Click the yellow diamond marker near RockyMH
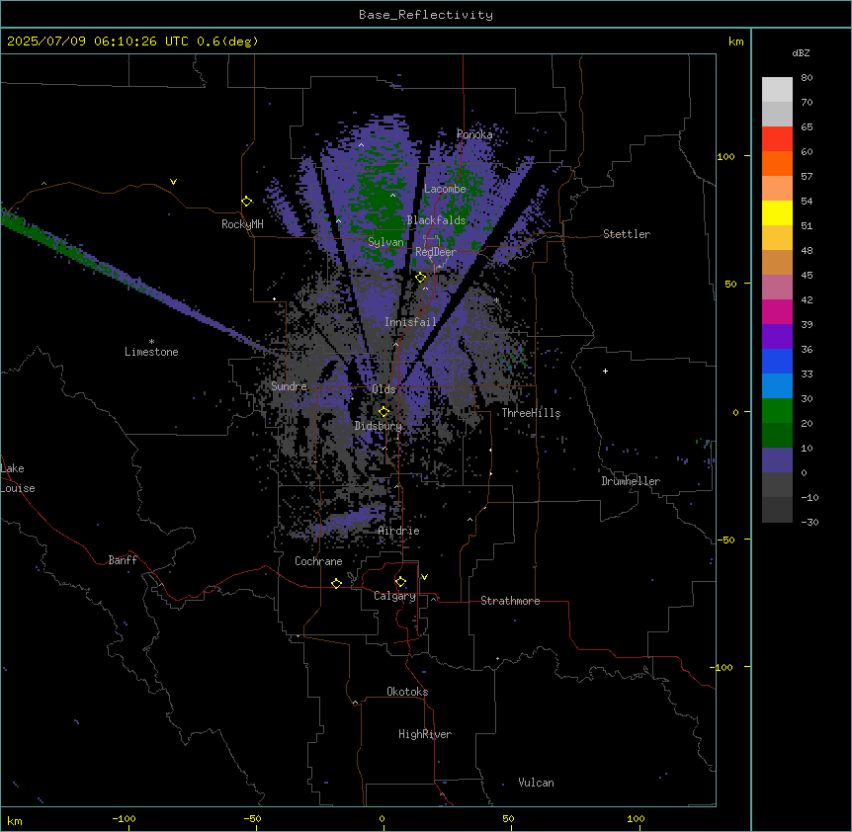The width and height of the screenshot is (852, 832). [x=247, y=202]
